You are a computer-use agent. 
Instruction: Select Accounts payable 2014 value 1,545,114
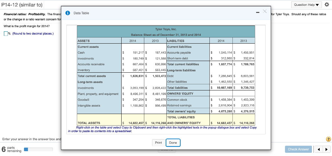(x=226, y=53)
